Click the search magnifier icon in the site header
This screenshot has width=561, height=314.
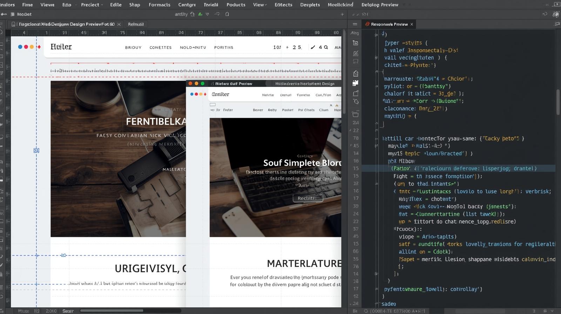click(x=326, y=47)
